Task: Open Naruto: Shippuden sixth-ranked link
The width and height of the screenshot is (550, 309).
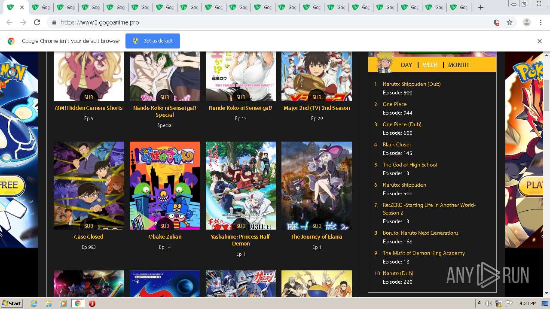Action: [x=404, y=185]
